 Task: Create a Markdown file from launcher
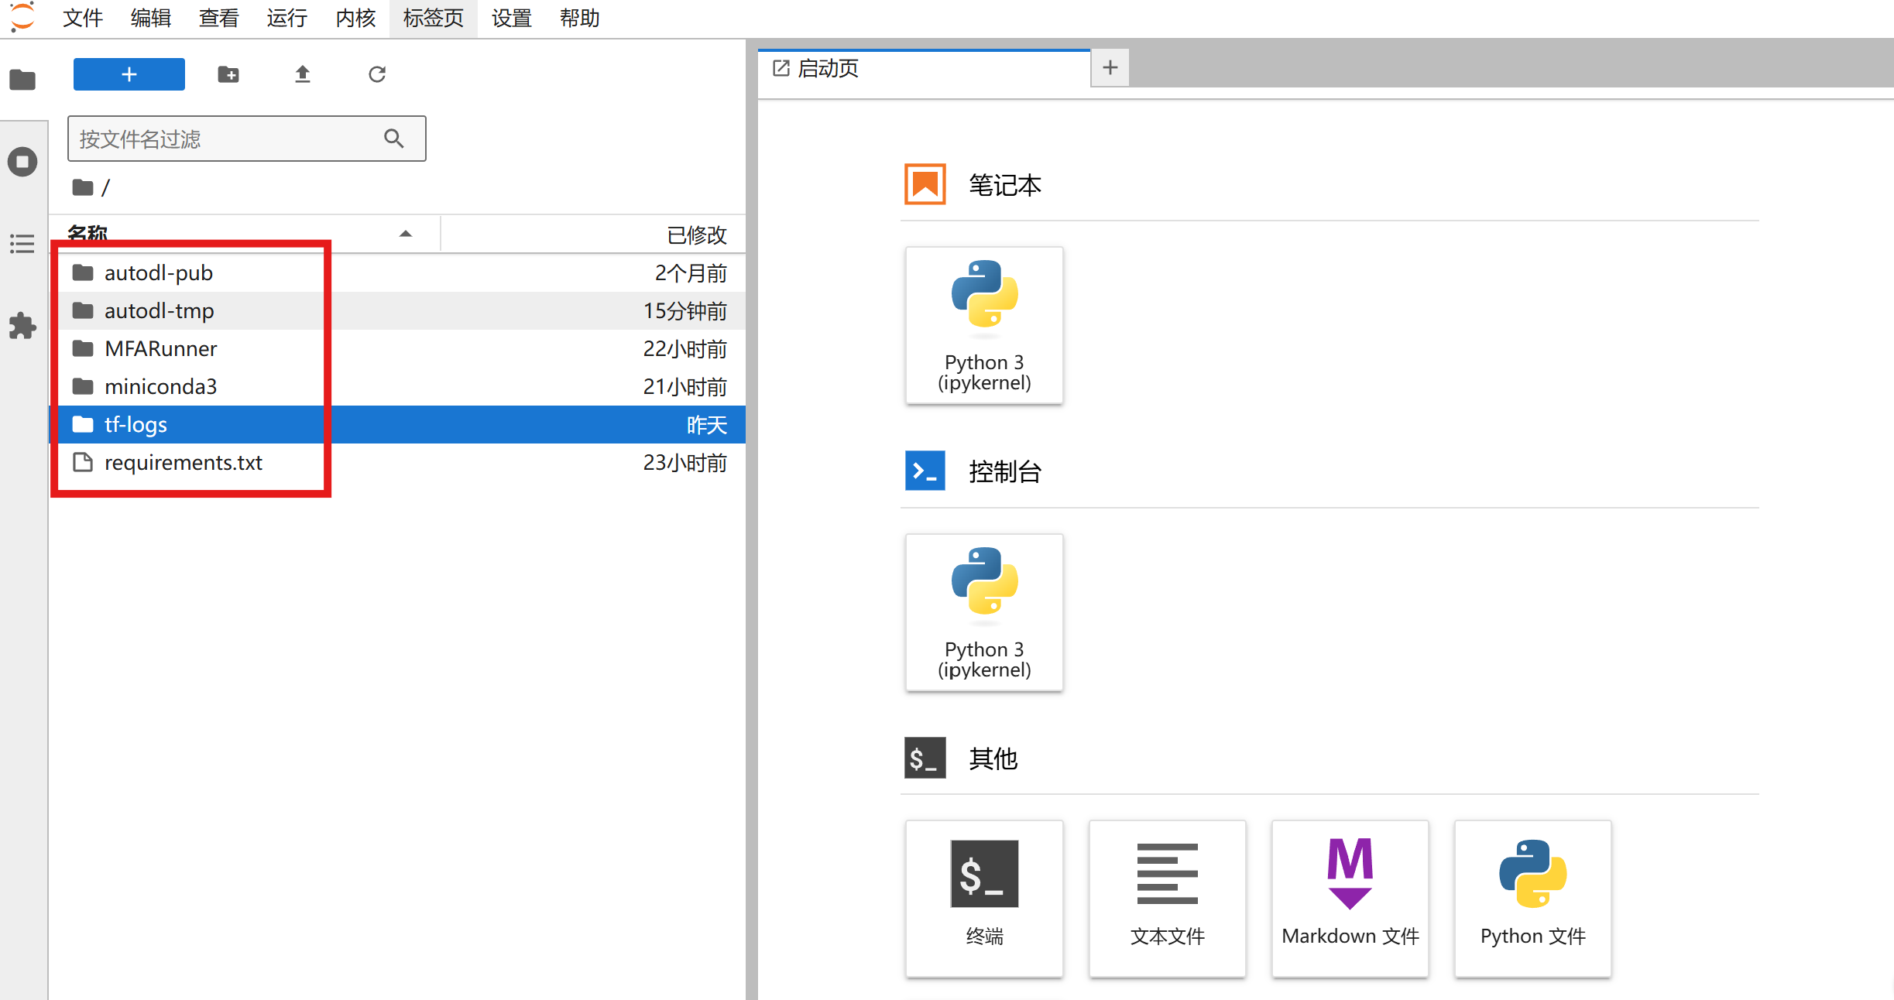pyautogui.click(x=1350, y=898)
